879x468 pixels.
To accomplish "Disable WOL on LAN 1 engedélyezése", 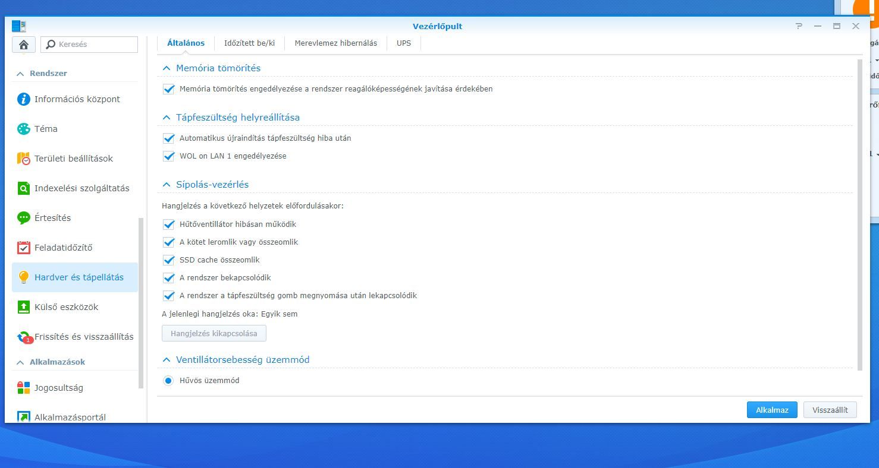I will tap(168, 156).
